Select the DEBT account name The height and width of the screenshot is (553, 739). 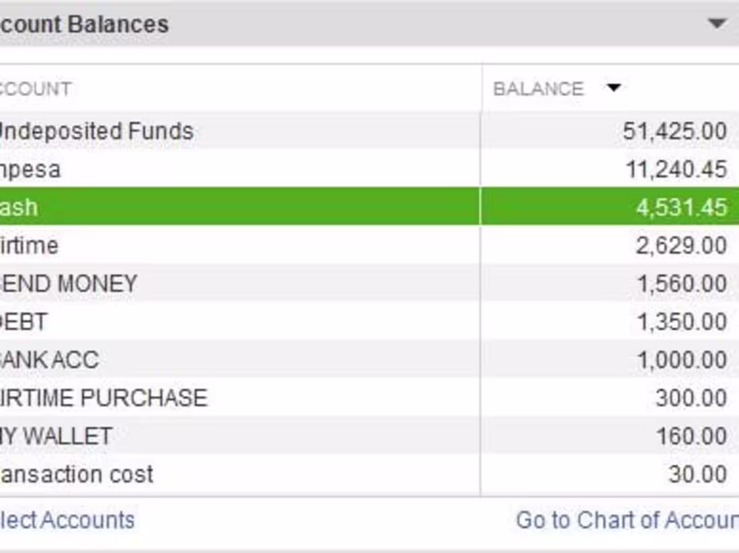24,322
